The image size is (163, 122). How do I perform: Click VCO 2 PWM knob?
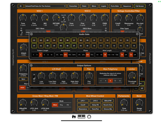tap(105, 18)
